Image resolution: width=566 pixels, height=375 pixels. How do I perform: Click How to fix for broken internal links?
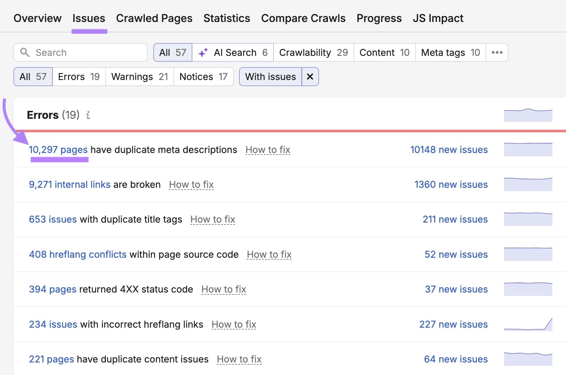[191, 184]
